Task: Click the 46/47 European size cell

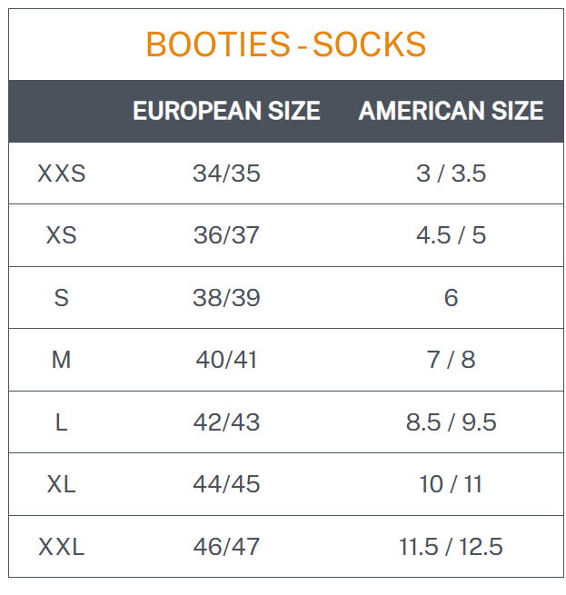Action: point(226,547)
